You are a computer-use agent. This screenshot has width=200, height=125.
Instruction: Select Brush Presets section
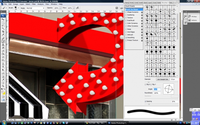tap(134, 6)
